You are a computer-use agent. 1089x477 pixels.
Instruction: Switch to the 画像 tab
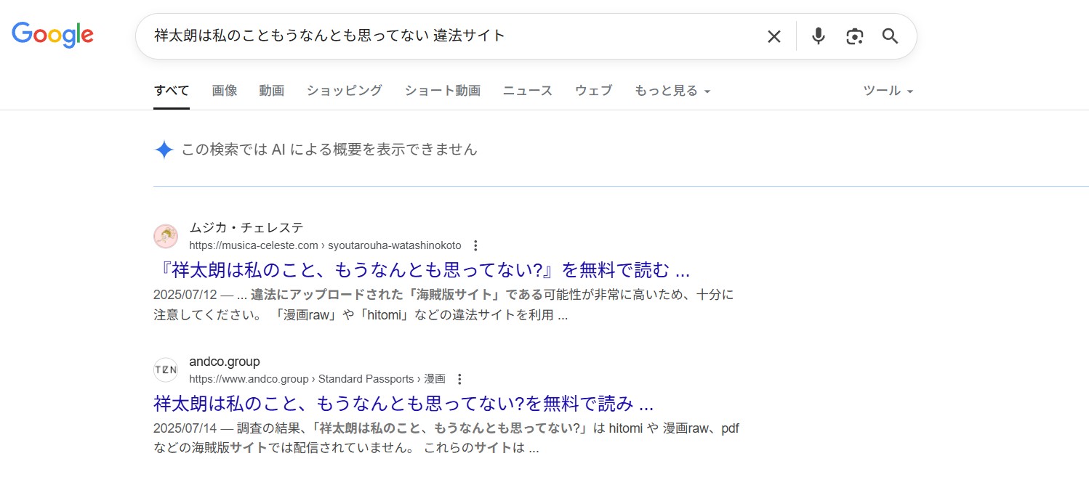(x=224, y=90)
